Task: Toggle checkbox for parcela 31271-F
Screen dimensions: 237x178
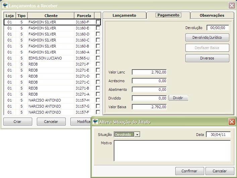Action: point(98,64)
